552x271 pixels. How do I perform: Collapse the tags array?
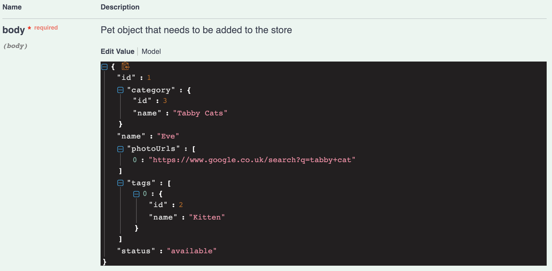[120, 183]
